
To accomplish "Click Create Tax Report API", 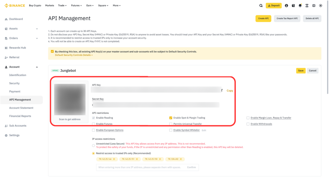I will pos(287,18).
